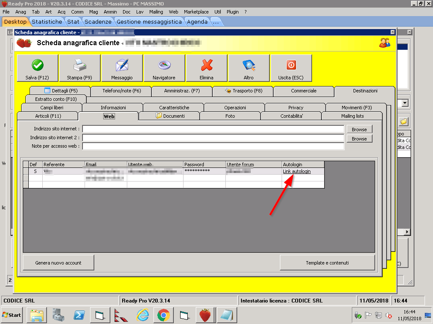
Task: Open the Agenda tab
Action: coord(197,22)
